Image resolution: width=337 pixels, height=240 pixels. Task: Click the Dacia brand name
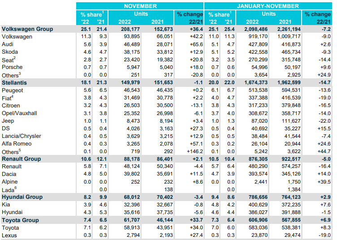(9, 174)
